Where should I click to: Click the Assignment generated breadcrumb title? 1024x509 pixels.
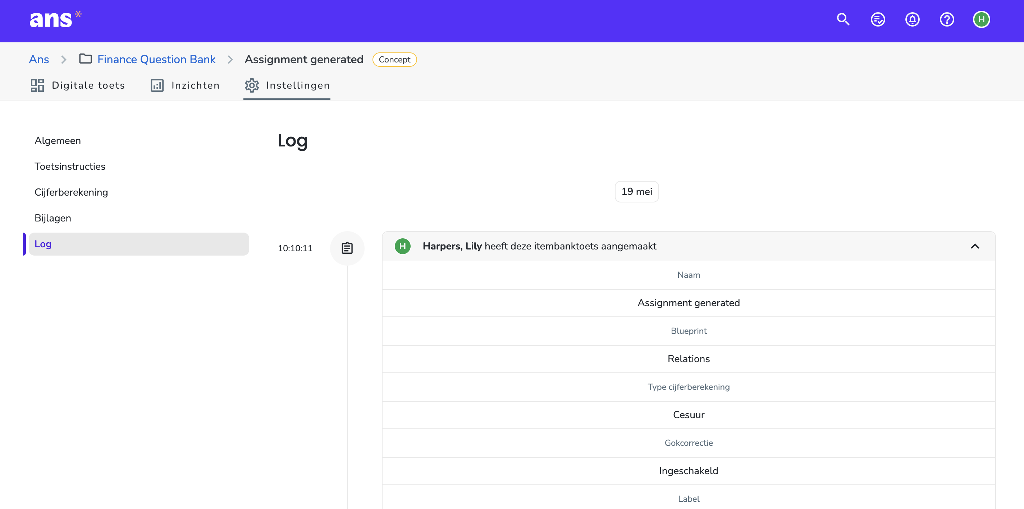point(304,59)
